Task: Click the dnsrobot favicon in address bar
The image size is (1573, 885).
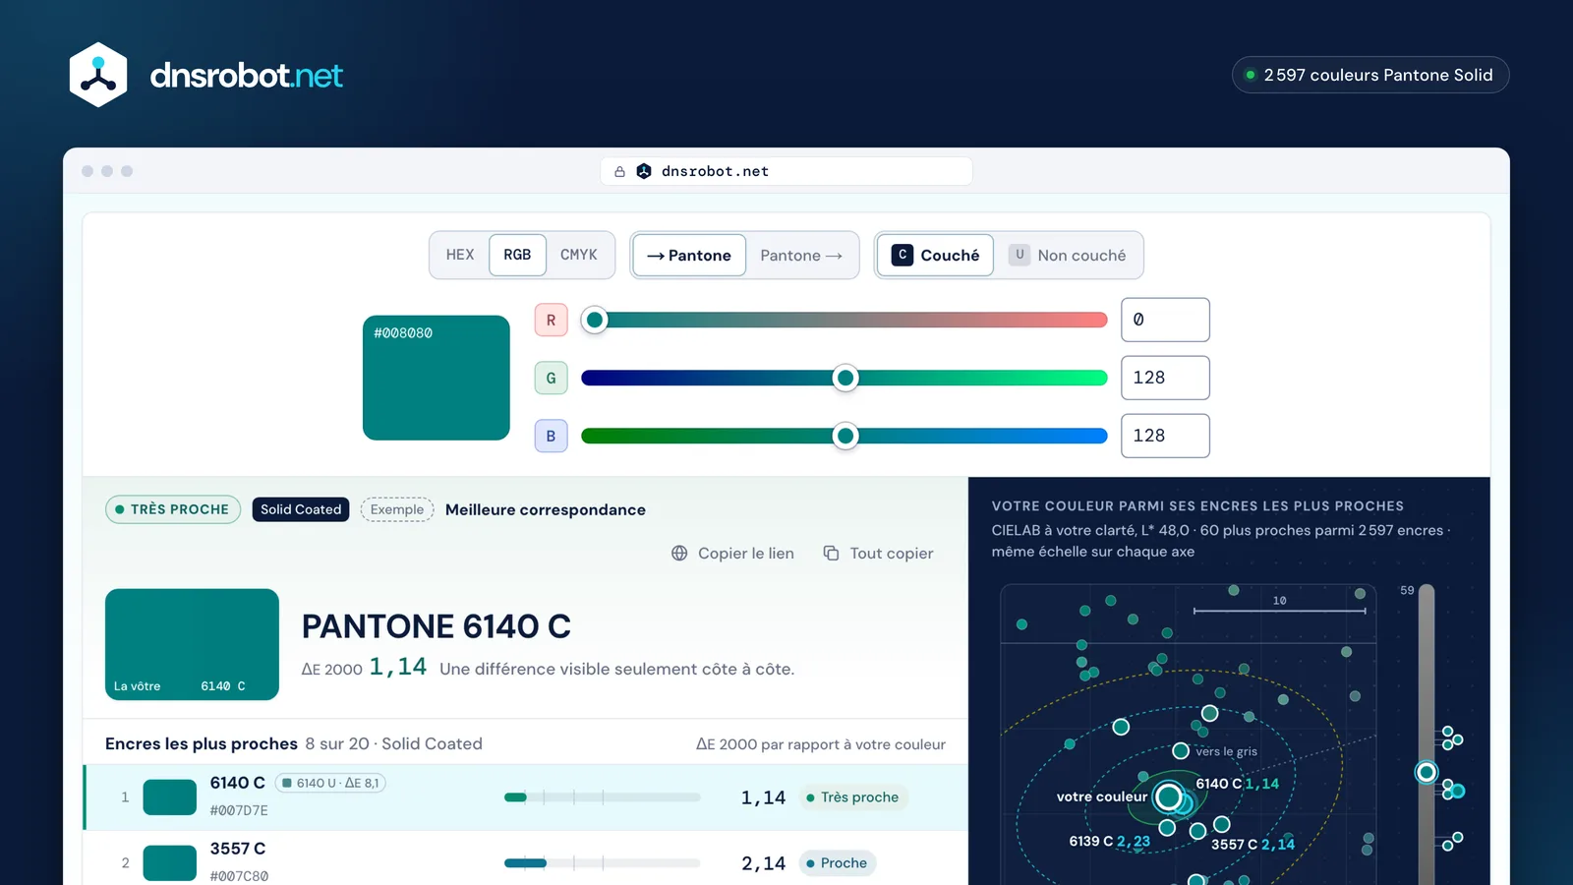Action: (644, 171)
